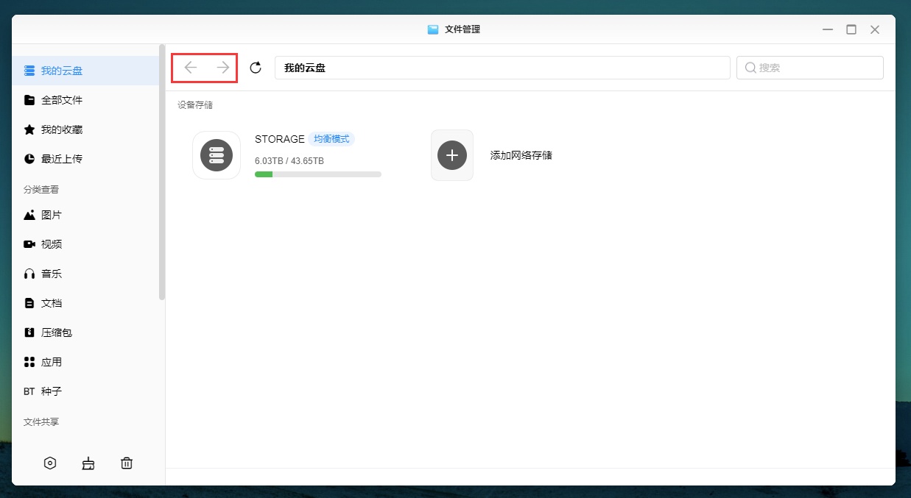Viewport: 911px width, 498px height.
Task: Open settings hexagon icon in sidebar
Action: pos(50,463)
